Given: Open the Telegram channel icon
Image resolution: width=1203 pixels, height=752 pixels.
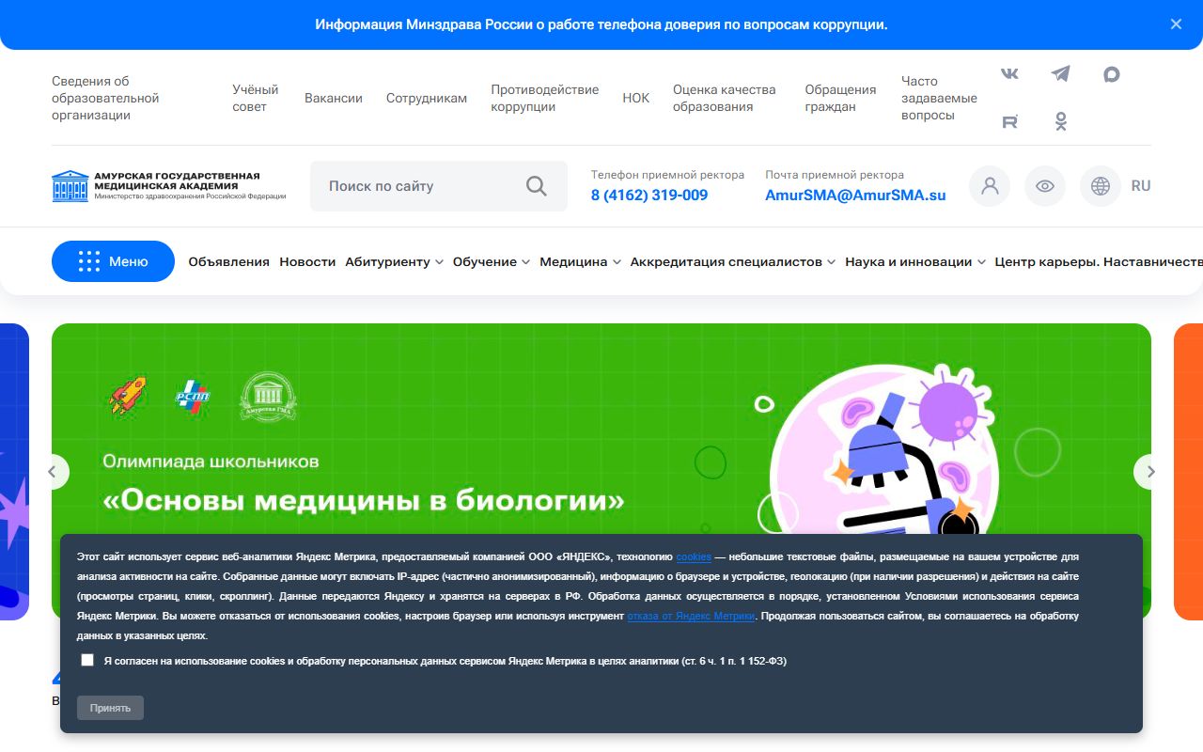Looking at the screenshot, I should coord(1060,74).
